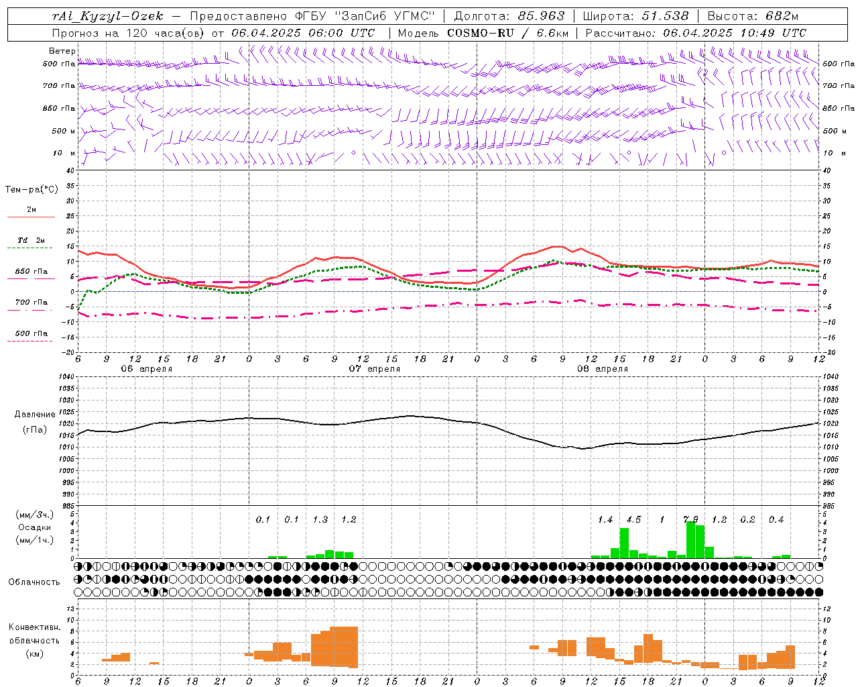Click the precipitation total 1.3
Image resolution: width=858 pixels, height=687 pixels.
(320, 520)
